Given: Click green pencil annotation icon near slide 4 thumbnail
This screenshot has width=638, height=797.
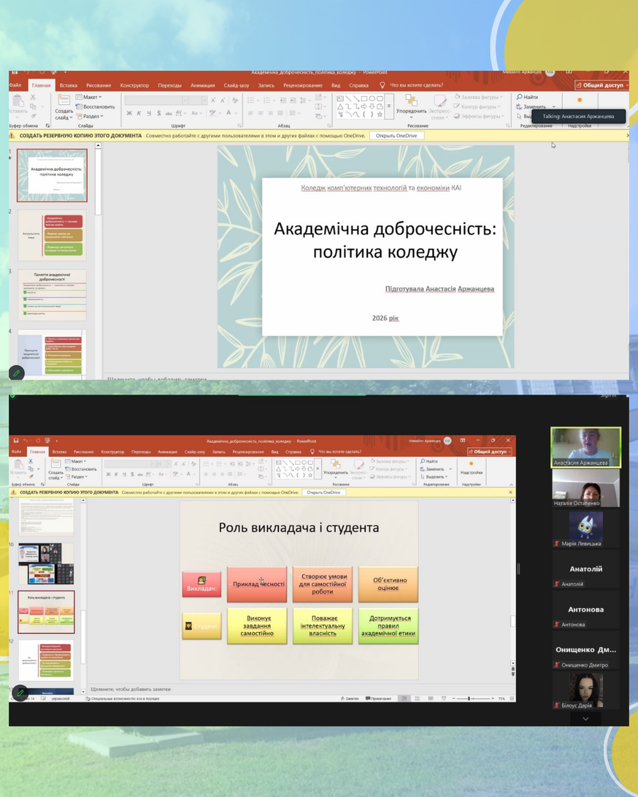Looking at the screenshot, I should (17, 373).
